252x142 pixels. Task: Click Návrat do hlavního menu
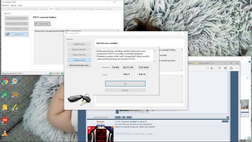tap(79, 65)
